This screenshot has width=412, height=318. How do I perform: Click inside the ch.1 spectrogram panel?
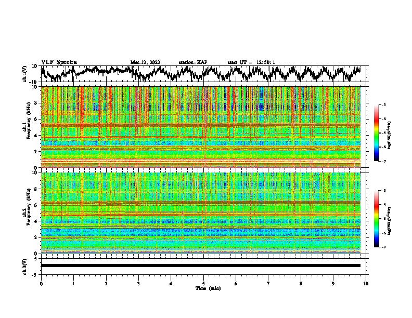pos(201,127)
